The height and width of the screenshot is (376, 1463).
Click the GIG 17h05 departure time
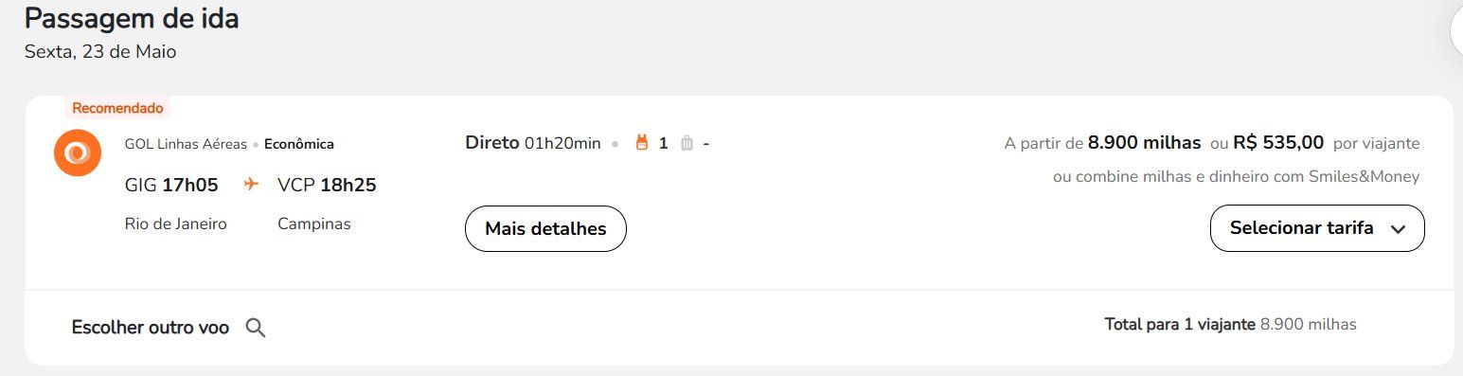point(171,185)
